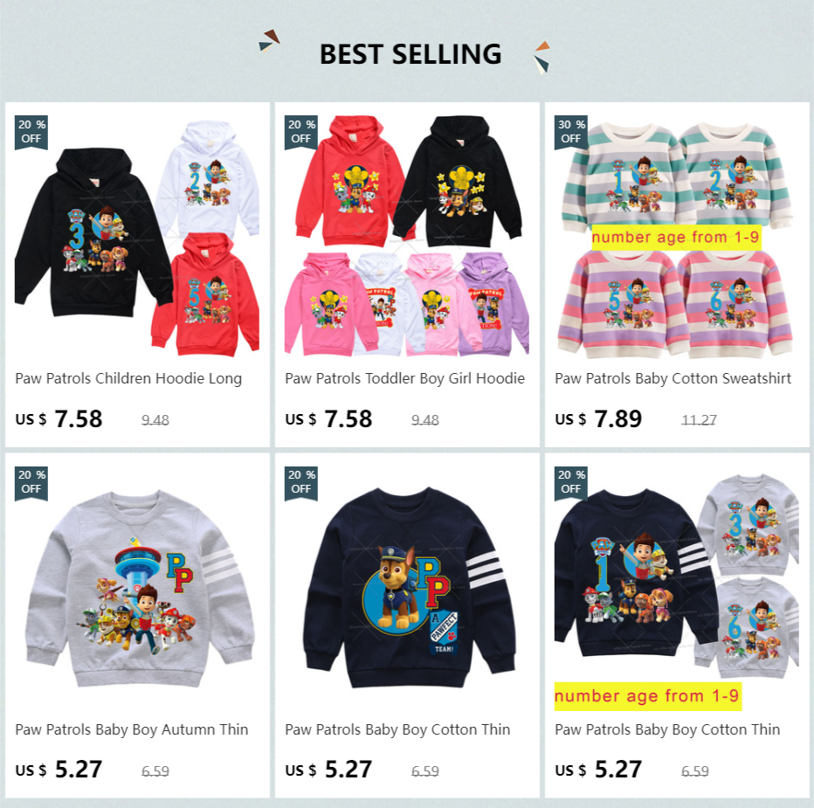Screen dimensions: 814x808
Task: Click 20% OFF badge on bottom-right numbered sweatshirt
Action: pos(571,483)
